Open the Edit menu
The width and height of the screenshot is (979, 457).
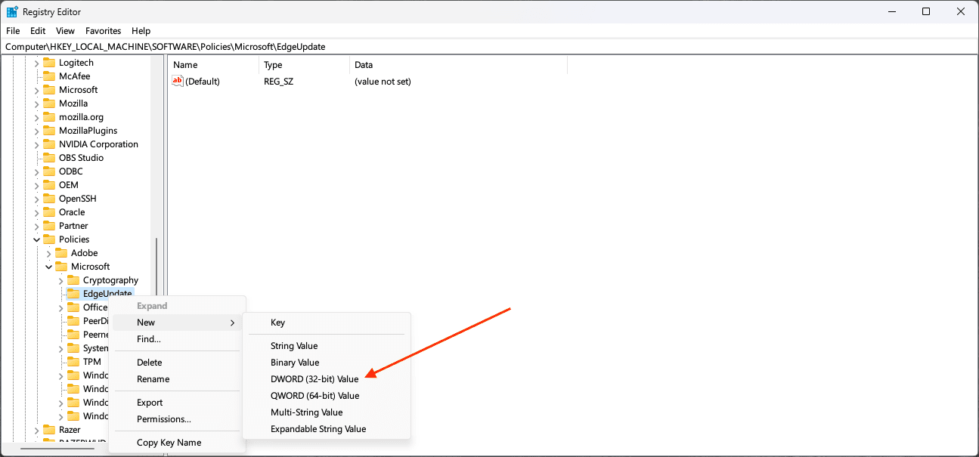click(38, 31)
